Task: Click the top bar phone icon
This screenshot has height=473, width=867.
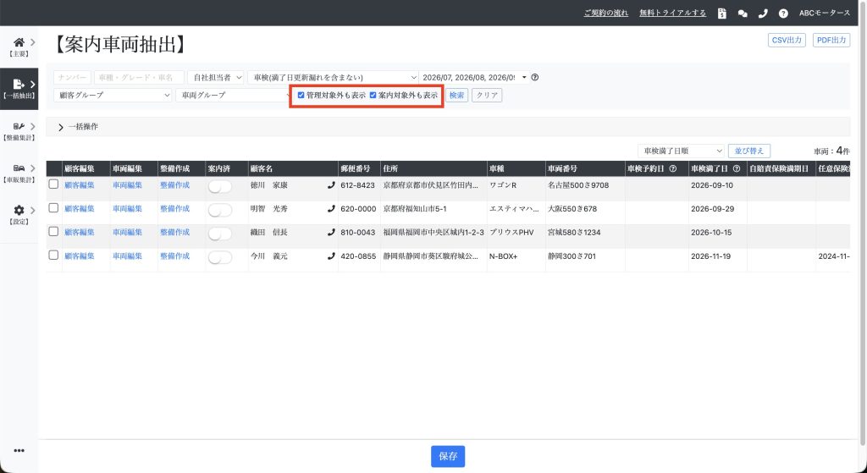Action: click(763, 14)
